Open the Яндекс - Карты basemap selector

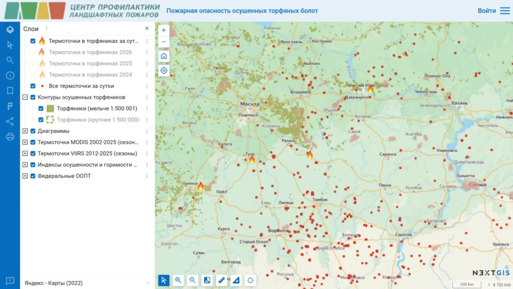point(87,283)
